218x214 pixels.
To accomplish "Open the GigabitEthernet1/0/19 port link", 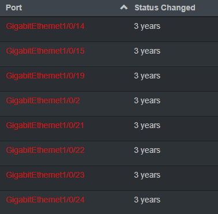I will (45, 76).
